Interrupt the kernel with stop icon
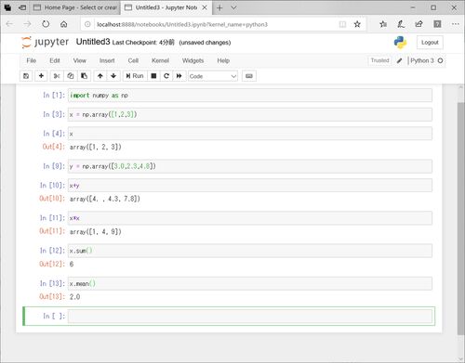The image size is (465, 363). [x=153, y=76]
